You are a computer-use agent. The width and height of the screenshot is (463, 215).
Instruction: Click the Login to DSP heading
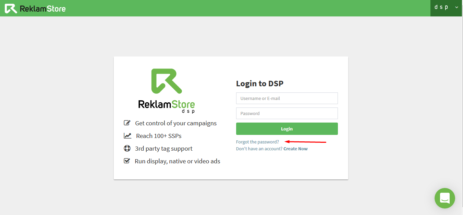[260, 84]
